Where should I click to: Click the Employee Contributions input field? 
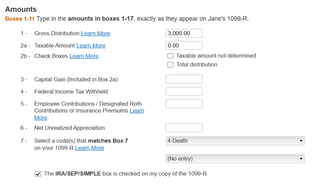(x=184, y=104)
